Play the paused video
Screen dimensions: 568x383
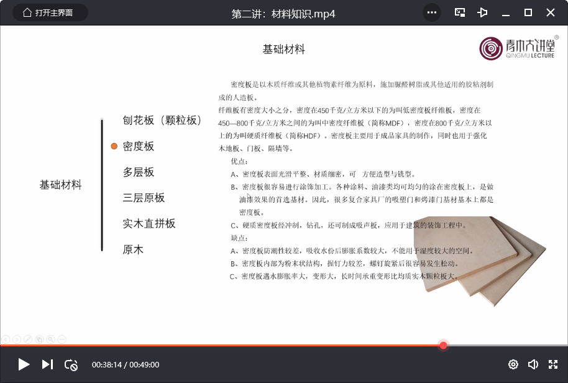pos(24,364)
